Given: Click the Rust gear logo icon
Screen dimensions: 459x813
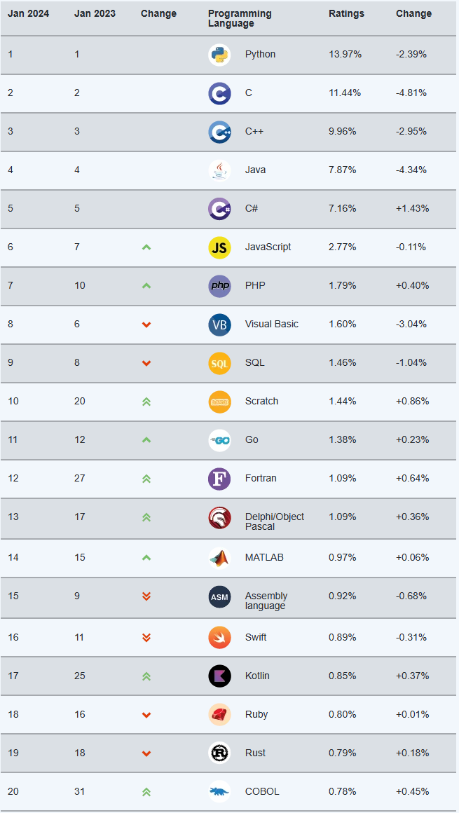Looking at the screenshot, I should point(219,753).
